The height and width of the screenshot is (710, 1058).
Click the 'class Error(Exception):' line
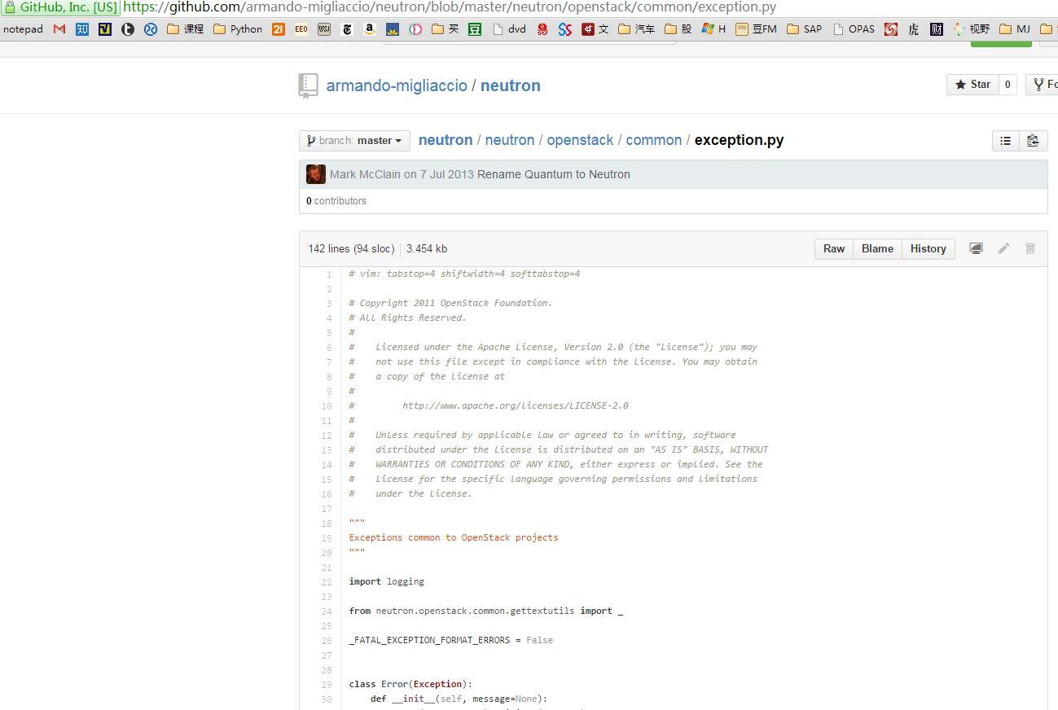click(x=410, y=684)
